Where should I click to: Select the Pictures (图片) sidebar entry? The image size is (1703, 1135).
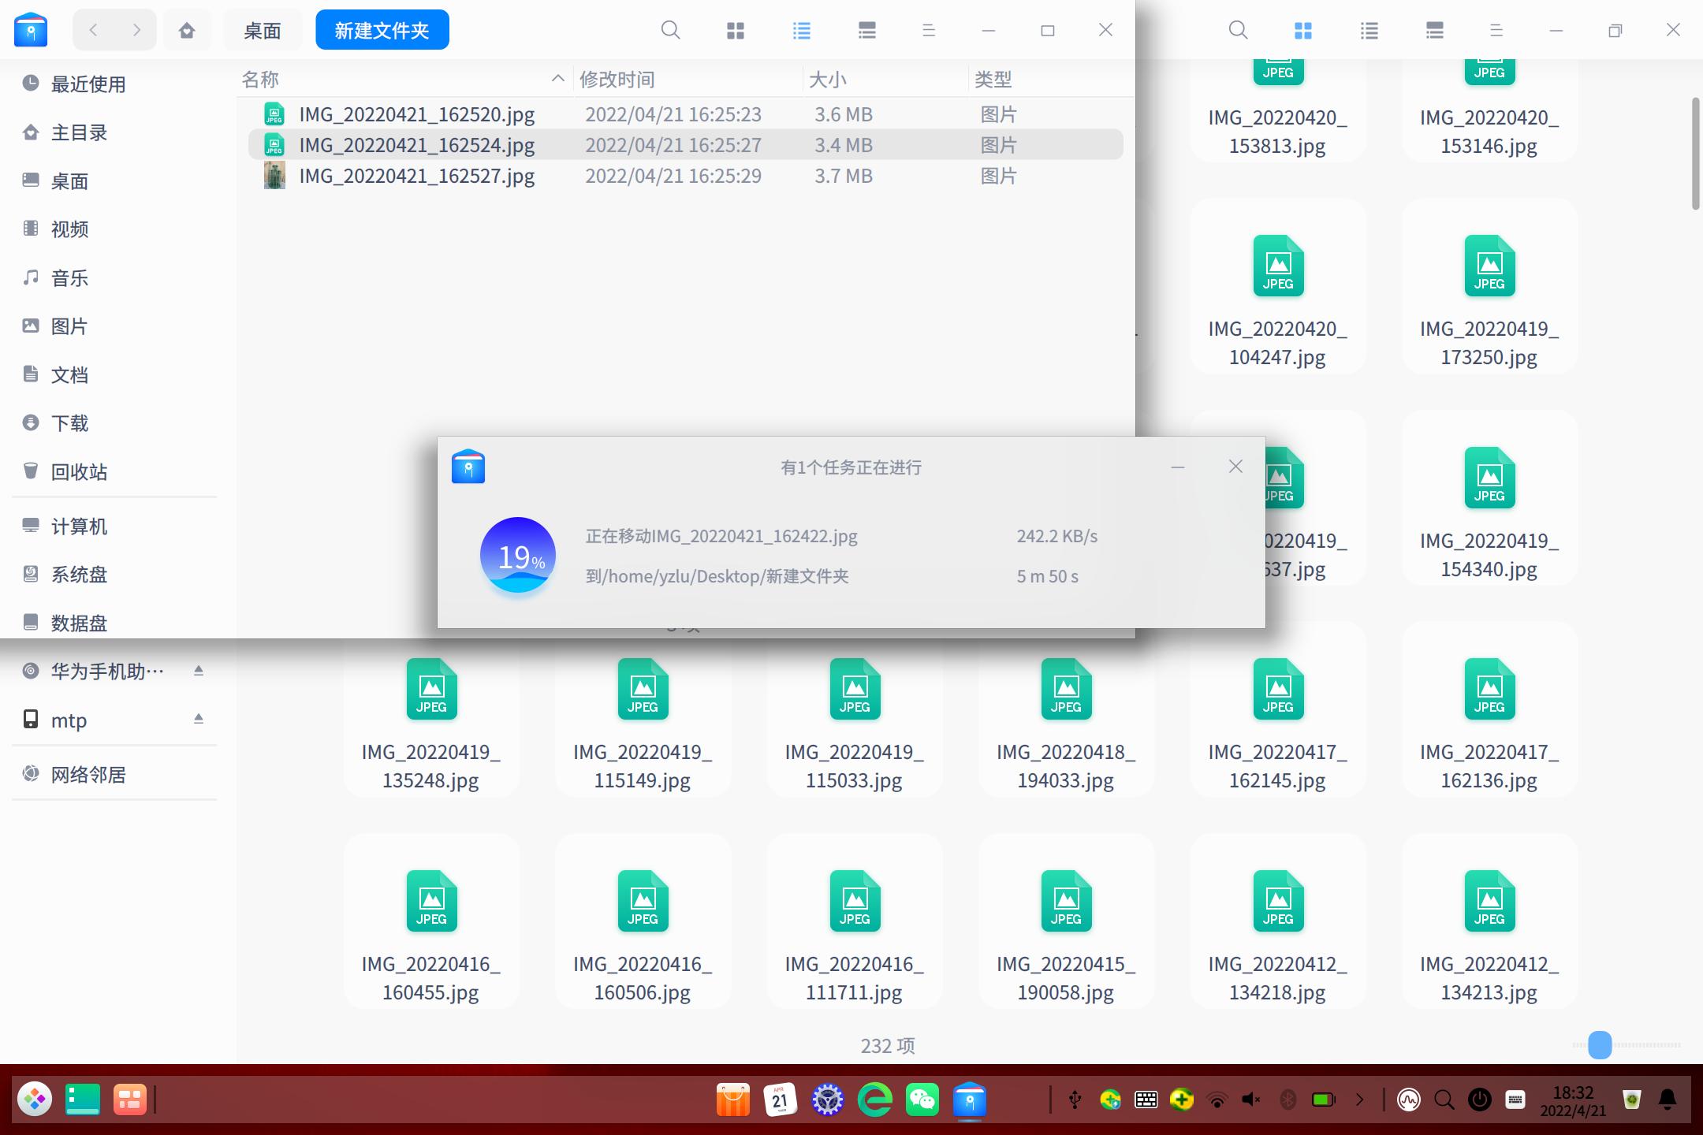(69, 326)
